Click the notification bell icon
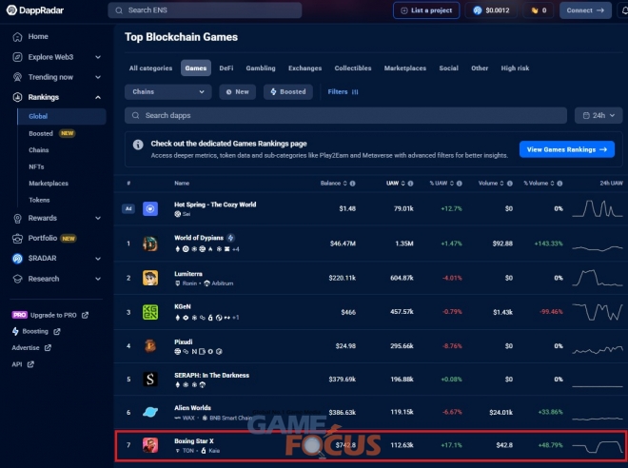Viewport: 628px width, 468px height. 624,10
